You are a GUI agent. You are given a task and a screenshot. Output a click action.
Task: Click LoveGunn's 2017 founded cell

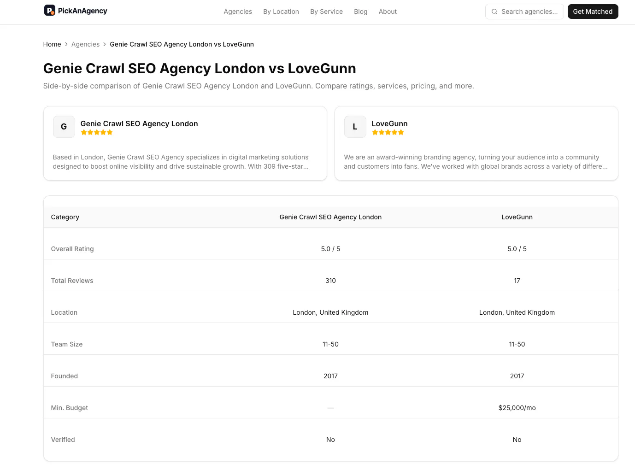tap(517, 376)
